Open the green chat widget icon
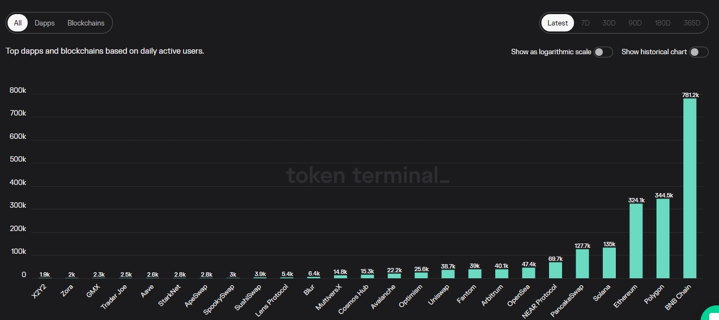719x320 pixels. [711, 314]
